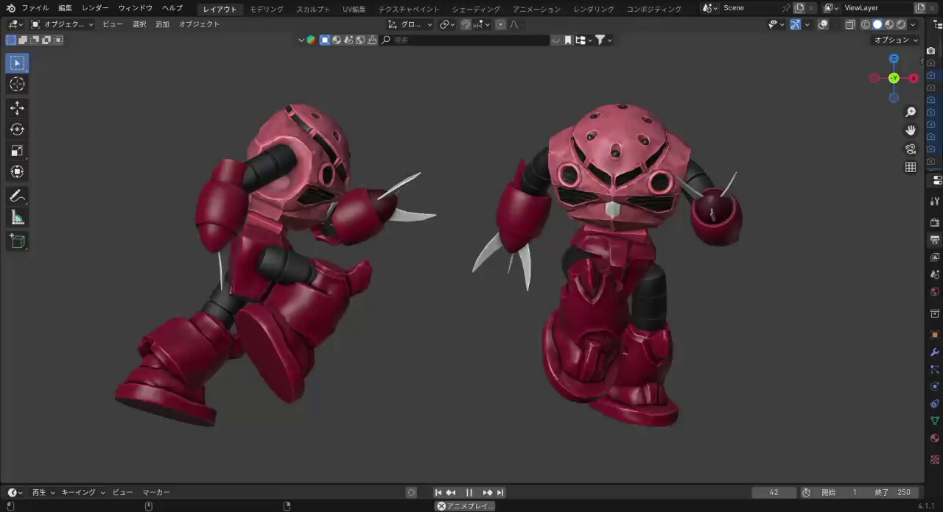Switch to the スカルプト workspace tab
The image size is (943, 512).
pyautogui.click(x=313, y=9)
